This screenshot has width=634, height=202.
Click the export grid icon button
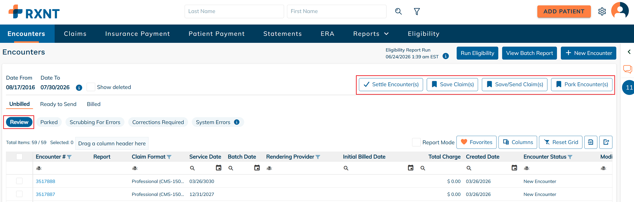click(x=606, y=142)
